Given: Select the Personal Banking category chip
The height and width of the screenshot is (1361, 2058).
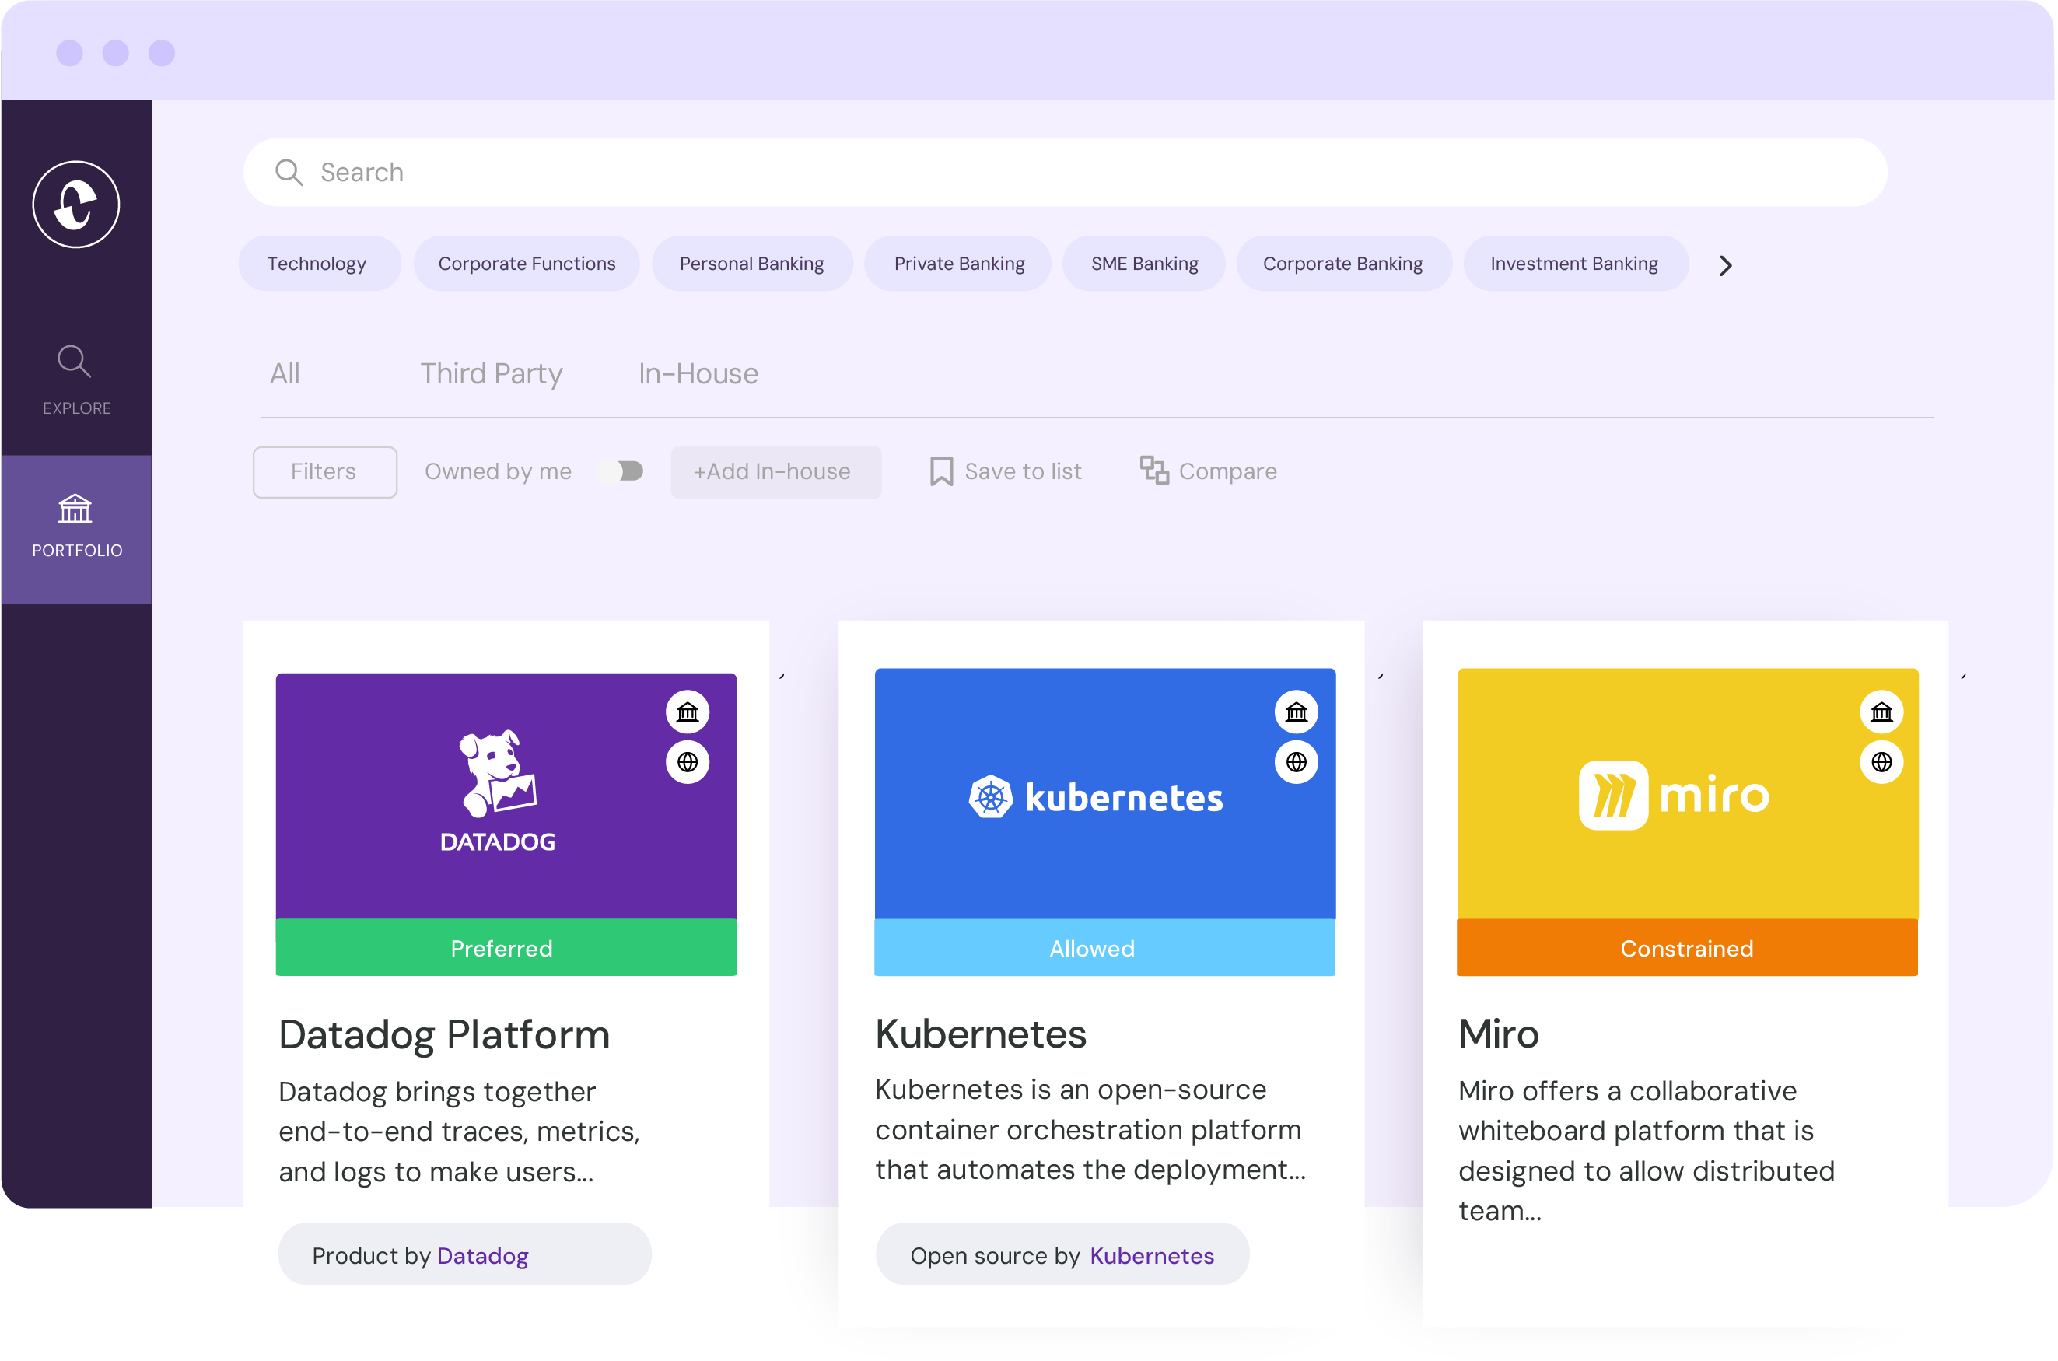Looking at the screenshot, I should (x=751, y=264).
